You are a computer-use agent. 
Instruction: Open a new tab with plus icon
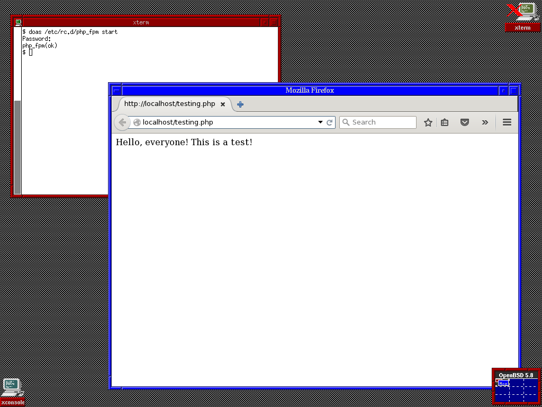pos(240,104)
